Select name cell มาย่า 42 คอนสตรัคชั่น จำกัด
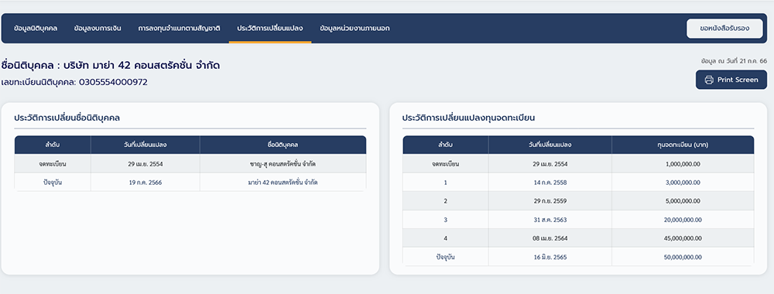This screenshot has width=774, height=294. (283, 182)
